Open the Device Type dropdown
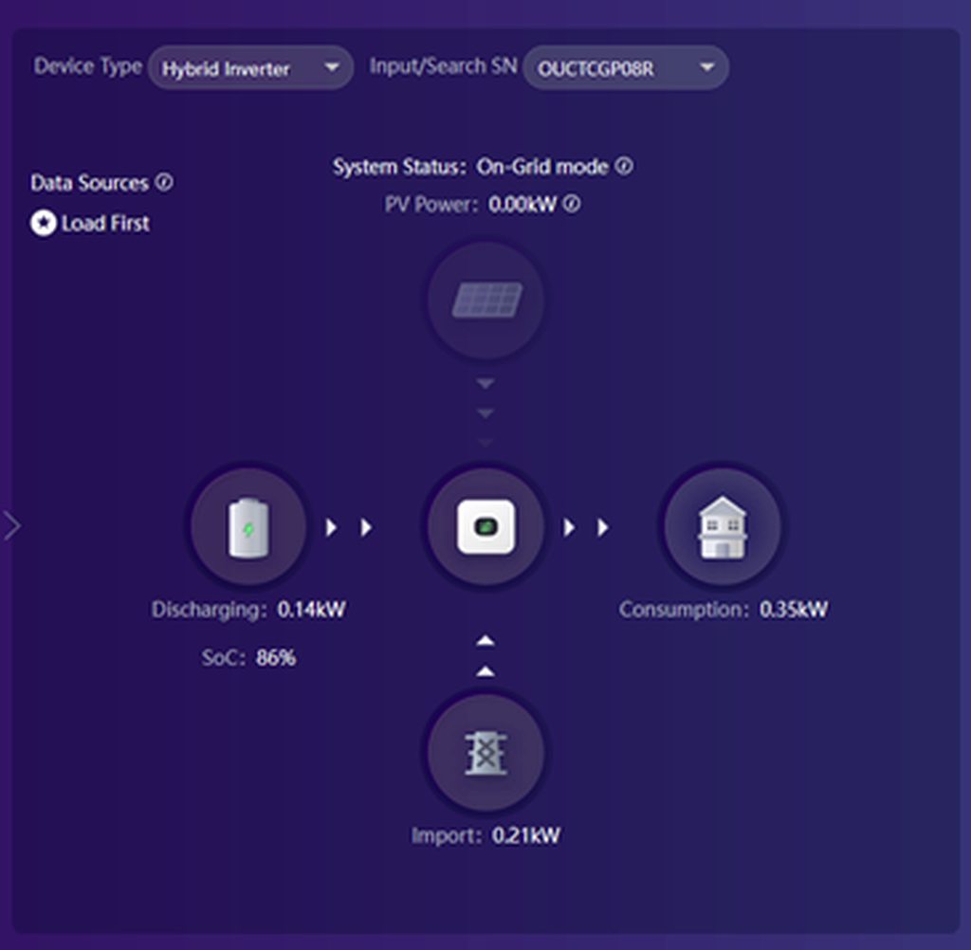 250,68
